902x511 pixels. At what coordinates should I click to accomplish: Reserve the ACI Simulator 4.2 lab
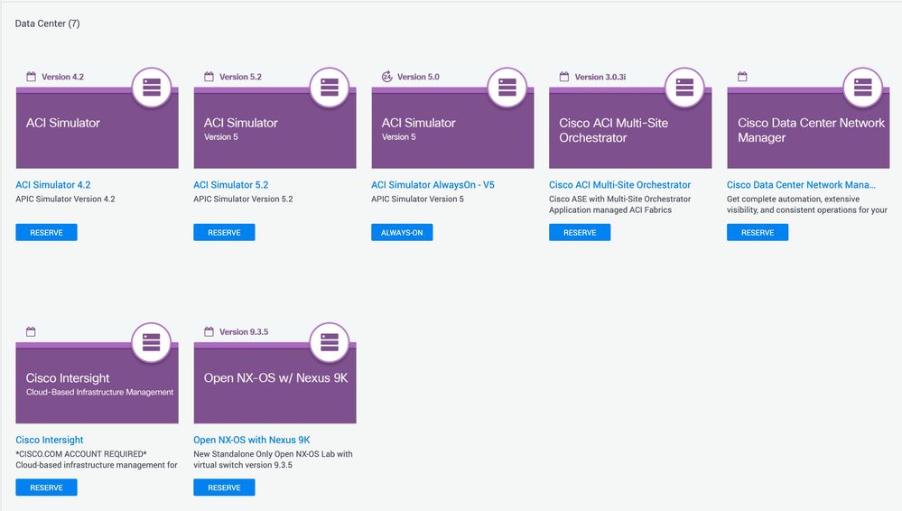(x=47, y=233)
